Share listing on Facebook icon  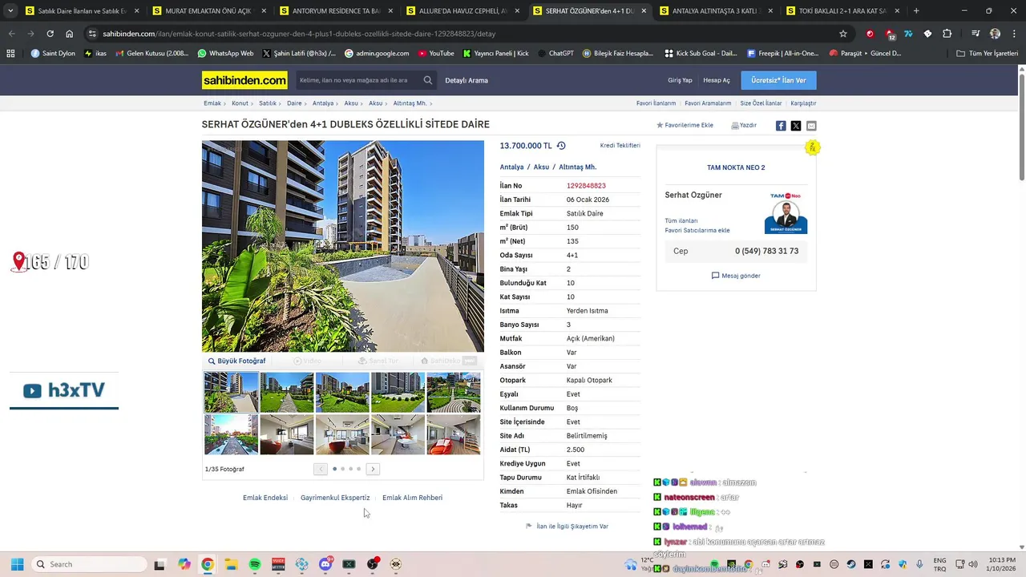(x=781, y=126)
